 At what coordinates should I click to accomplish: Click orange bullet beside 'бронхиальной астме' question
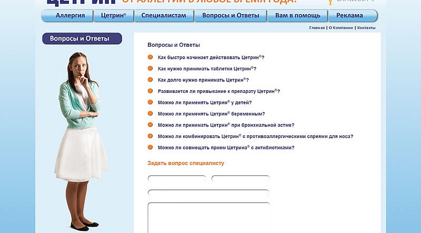150,124
